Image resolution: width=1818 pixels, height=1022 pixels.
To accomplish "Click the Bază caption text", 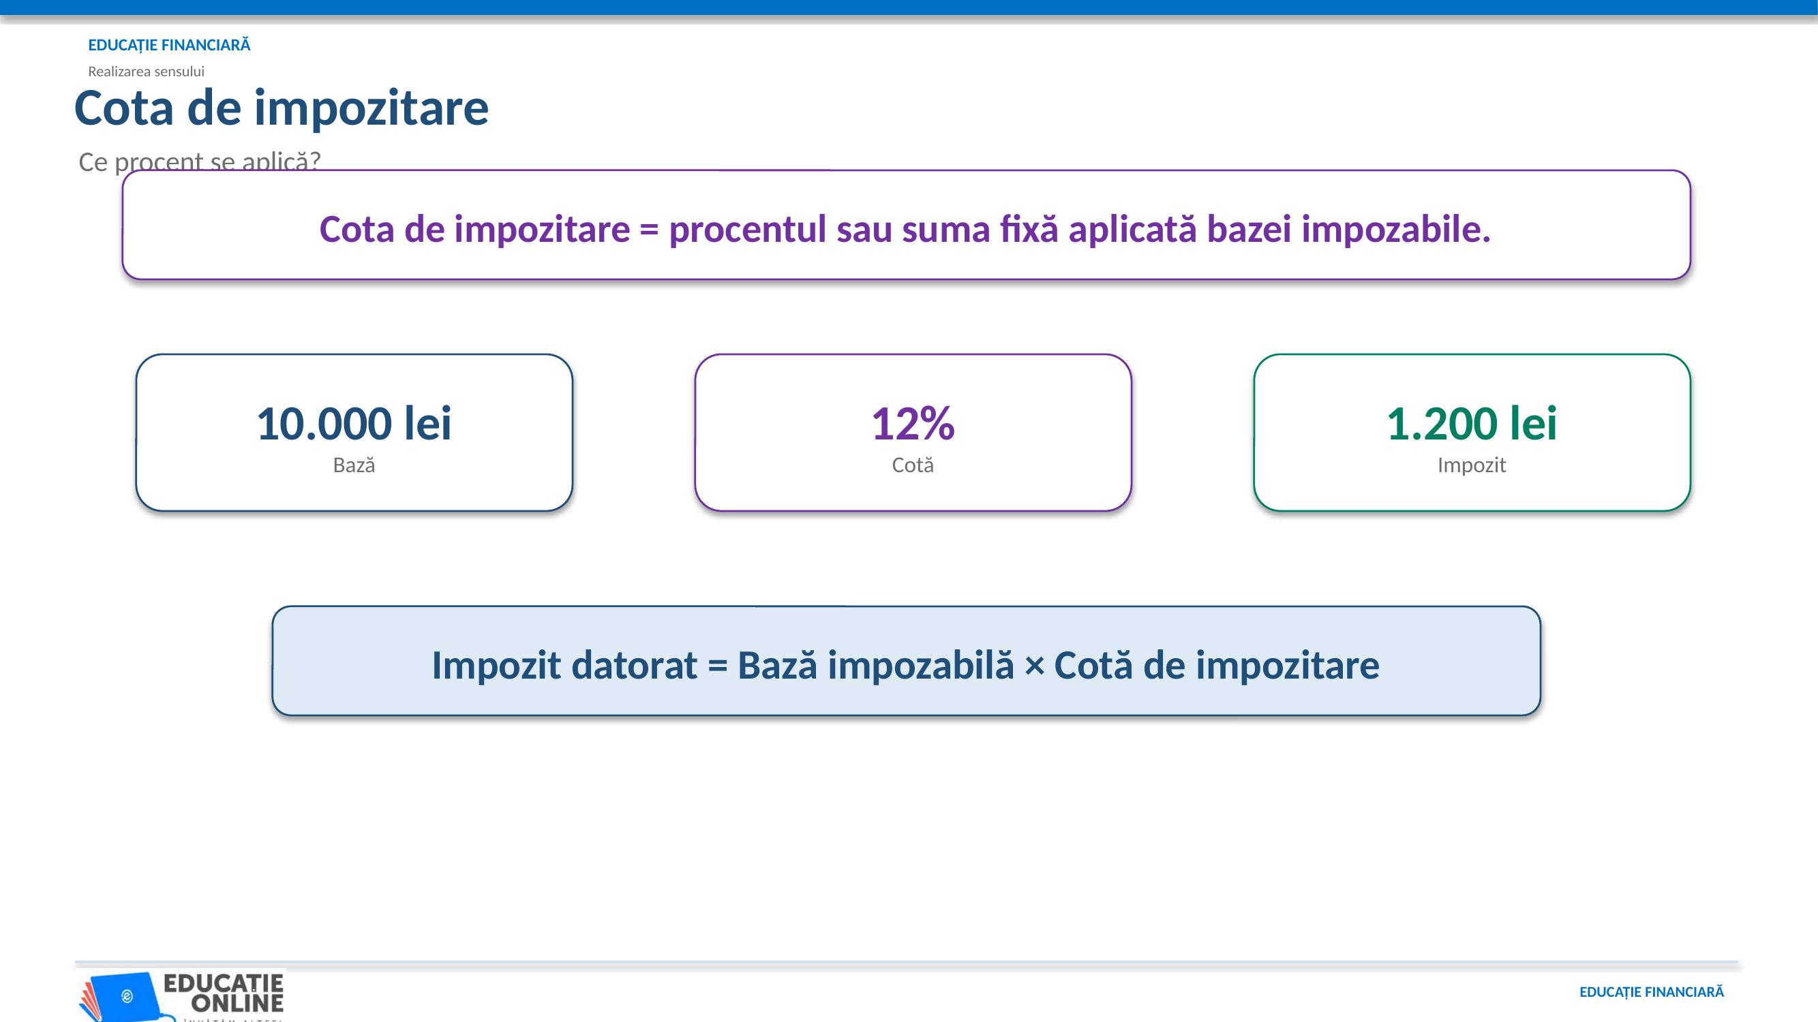I will (x=354, y=465).
